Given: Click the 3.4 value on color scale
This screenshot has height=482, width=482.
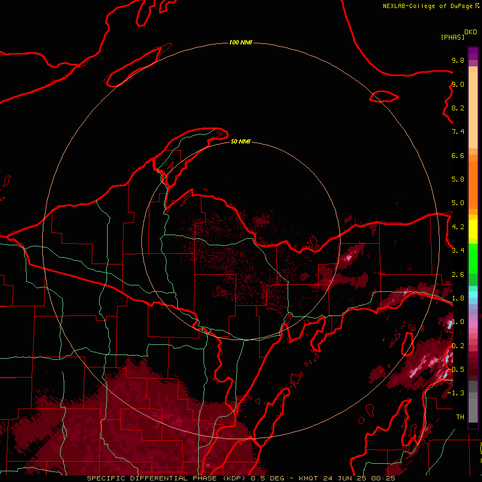Looking at the screenshot, I should tap(458, 251).
